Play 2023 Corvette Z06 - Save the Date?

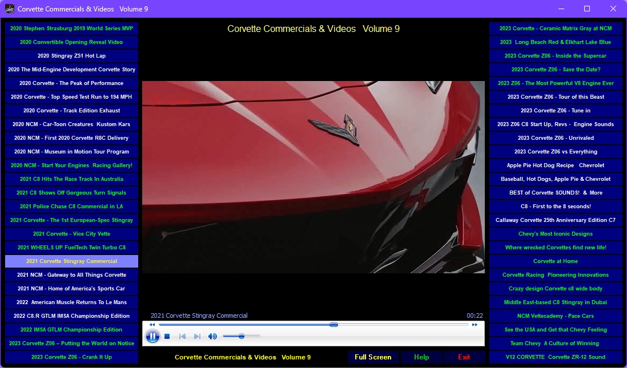click(556, 70)
